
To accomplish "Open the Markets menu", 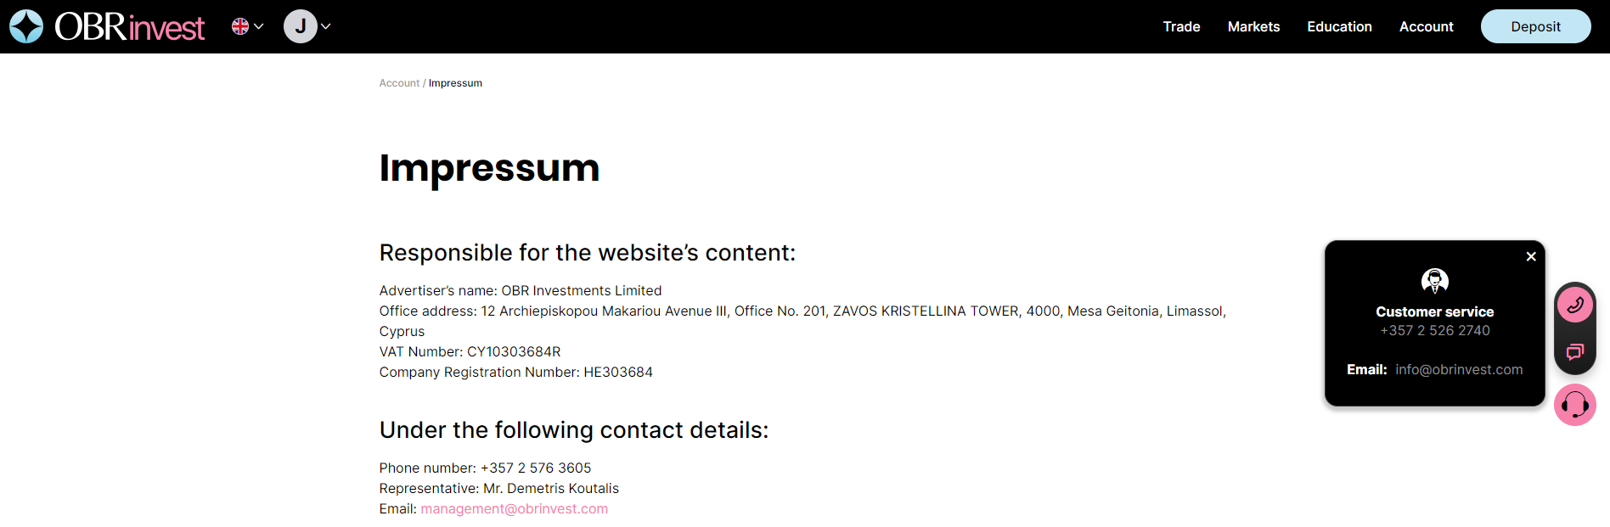I will click(1253, 26).
